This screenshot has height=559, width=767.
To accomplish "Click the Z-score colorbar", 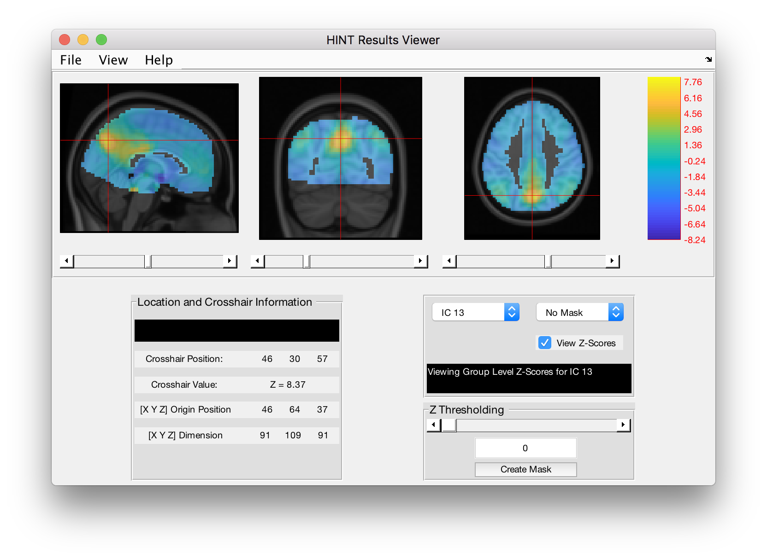I will [664, 158].
